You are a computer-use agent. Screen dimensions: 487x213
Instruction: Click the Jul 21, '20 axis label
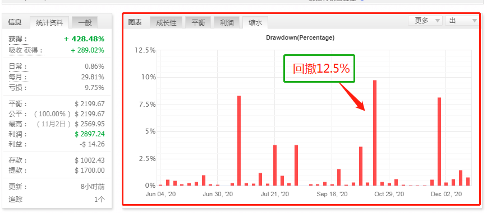[x=275, y=195]
